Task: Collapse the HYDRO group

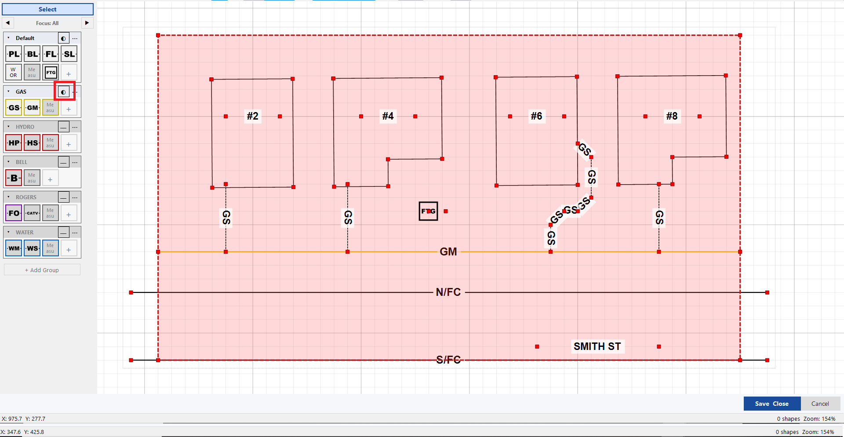Action: click(x=8, y=127)
